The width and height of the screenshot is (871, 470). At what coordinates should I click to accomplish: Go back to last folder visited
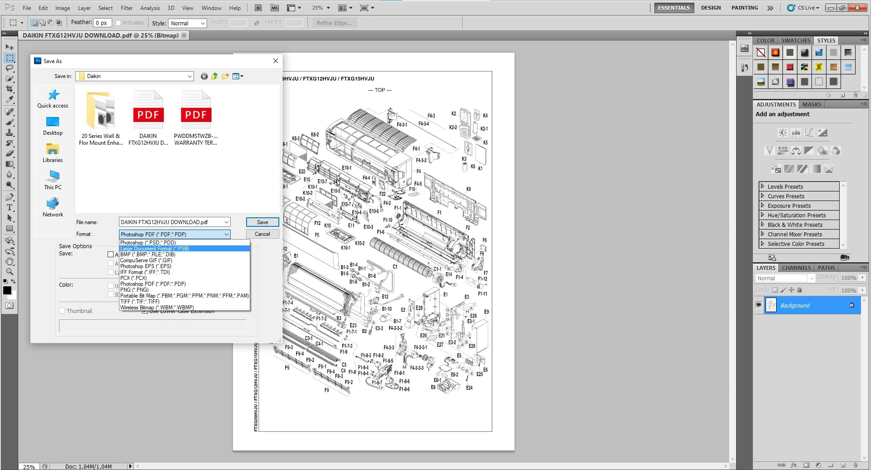click(x=204, y=76)
